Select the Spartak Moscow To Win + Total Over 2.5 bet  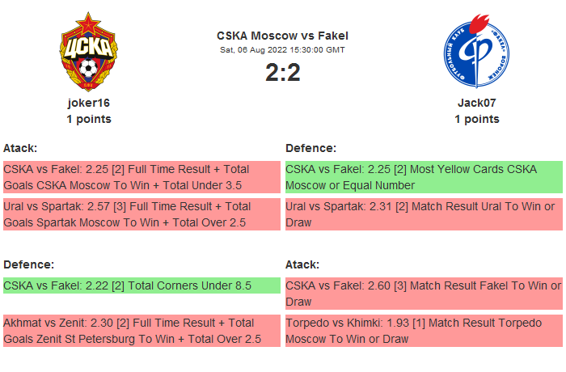coord(141,214)
